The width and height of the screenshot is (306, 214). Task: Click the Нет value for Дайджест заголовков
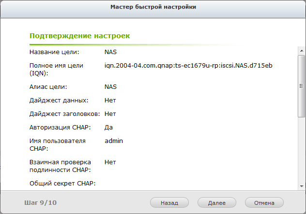tap(110, 114)
